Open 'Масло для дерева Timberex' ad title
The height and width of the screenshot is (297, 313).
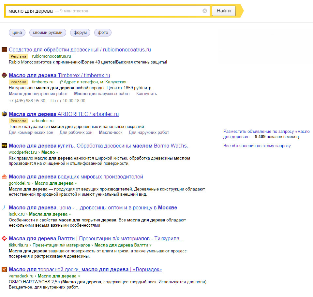tap(59, 75)
